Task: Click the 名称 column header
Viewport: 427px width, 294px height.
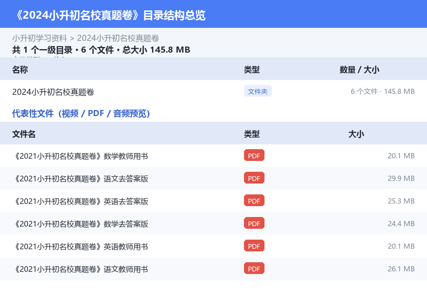Action: pos(20,70)
